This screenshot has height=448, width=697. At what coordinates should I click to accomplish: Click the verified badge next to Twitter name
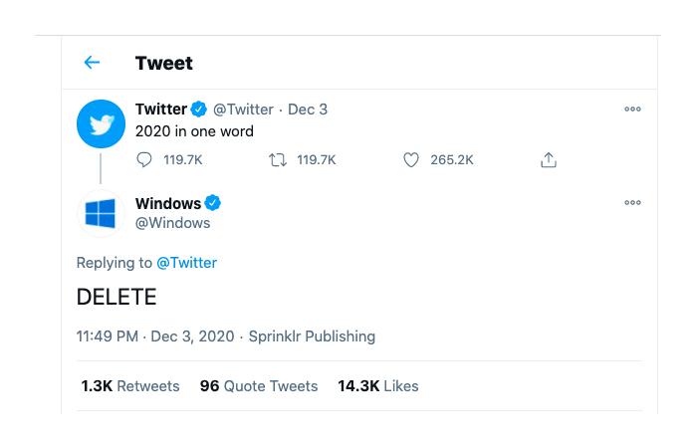coord(199,109)
